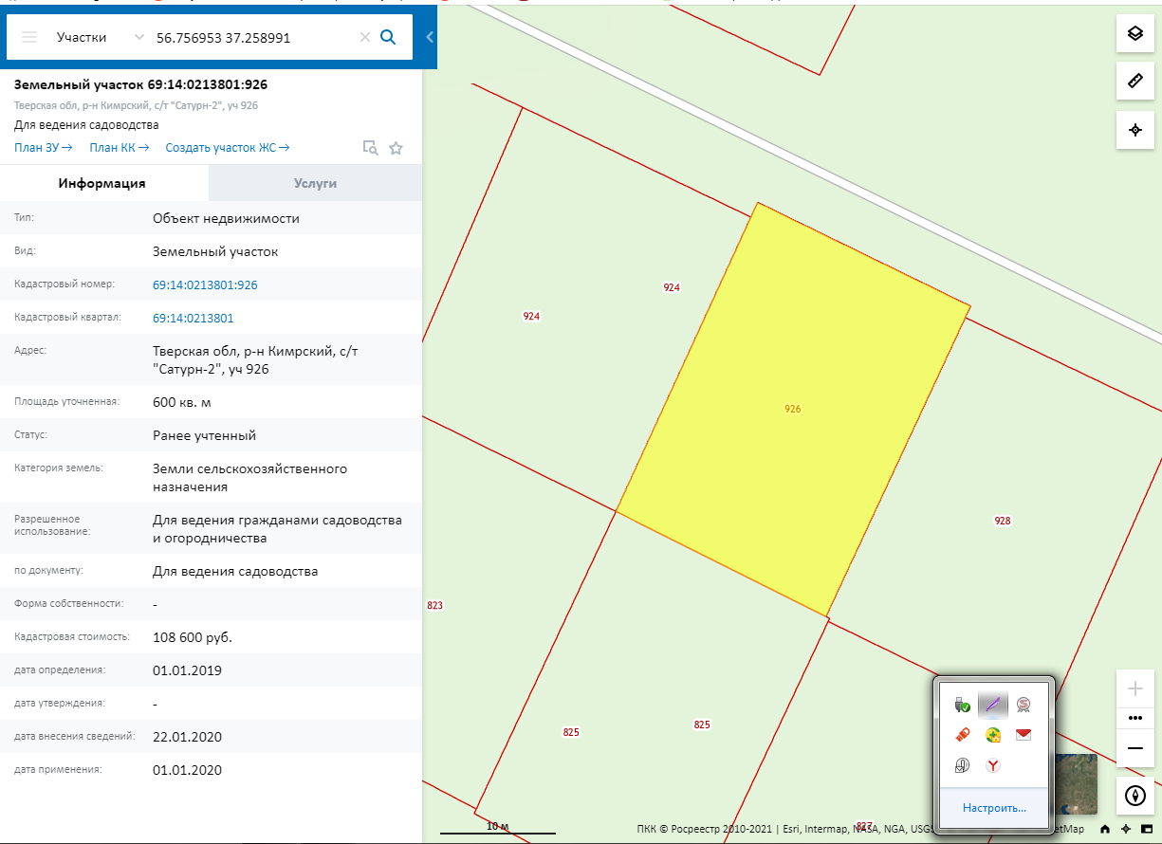1162x844 pixels.
Task: Click the purple feather tray icon
Action: pyautogui.click(x=993, y=705)
